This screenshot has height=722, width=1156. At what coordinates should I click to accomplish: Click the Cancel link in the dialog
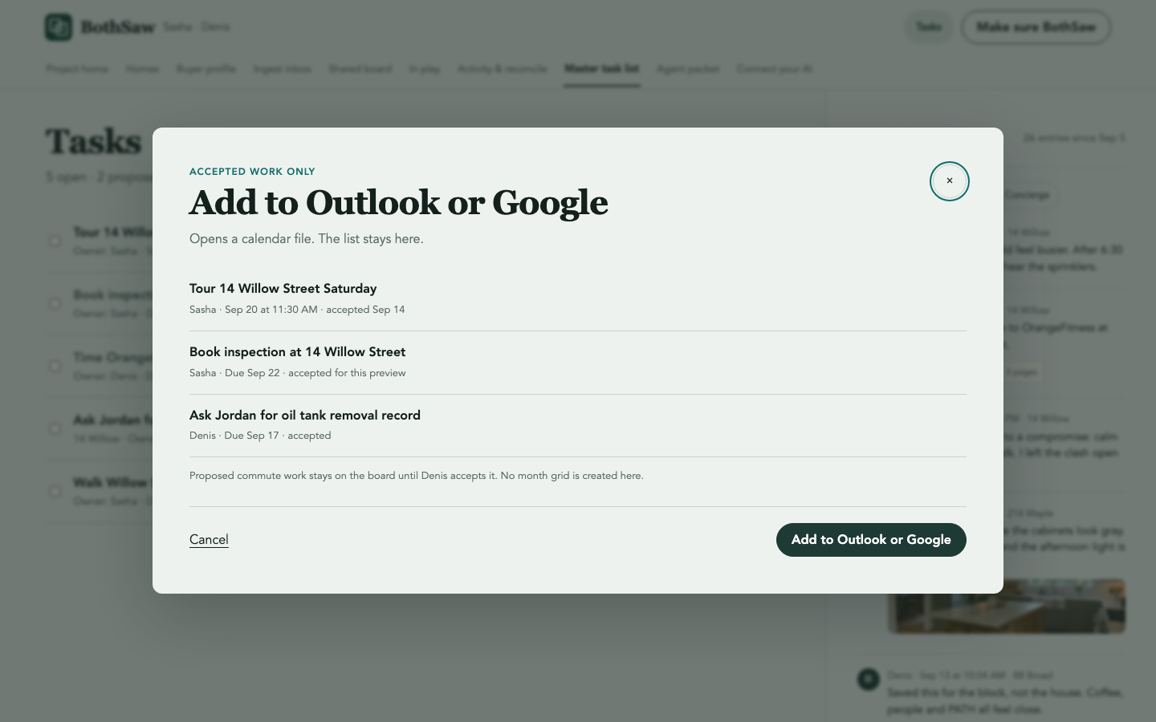tap(209, 540)
